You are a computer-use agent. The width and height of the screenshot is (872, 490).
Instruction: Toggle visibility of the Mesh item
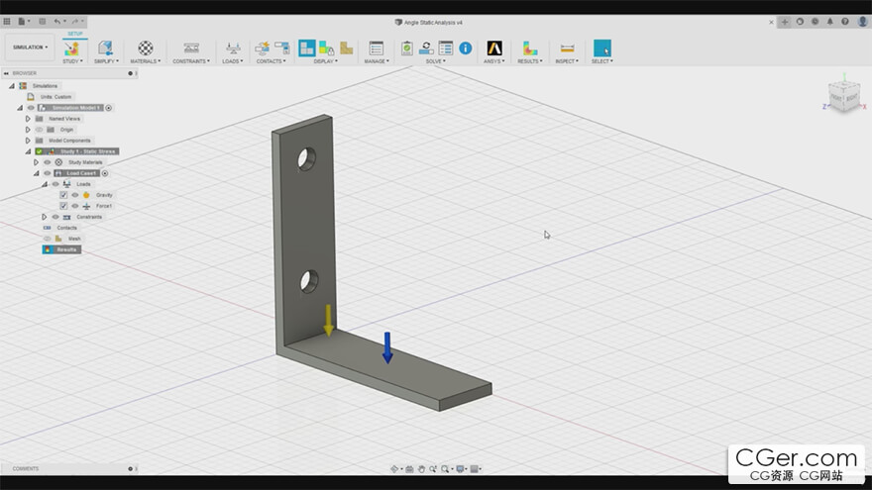click(x=47, y=239)
